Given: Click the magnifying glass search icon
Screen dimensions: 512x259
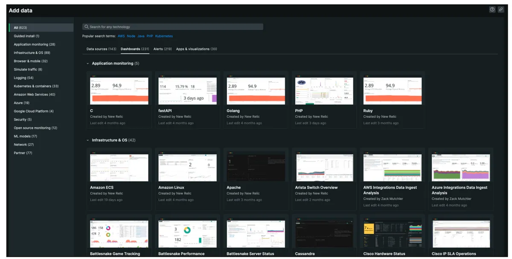Looking at the screenshot, I should point(86,26).
